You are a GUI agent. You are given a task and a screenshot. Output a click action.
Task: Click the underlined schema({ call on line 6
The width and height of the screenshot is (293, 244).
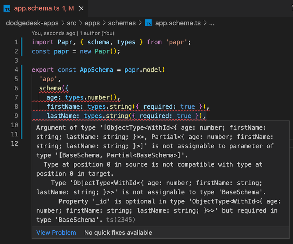click(x=50, y=88)
